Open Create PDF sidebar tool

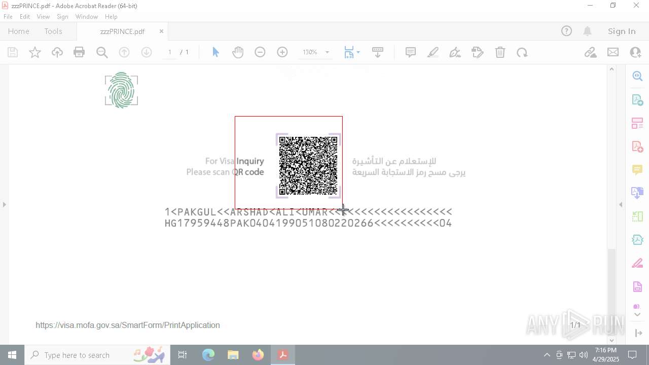click(x=637, y=147)
